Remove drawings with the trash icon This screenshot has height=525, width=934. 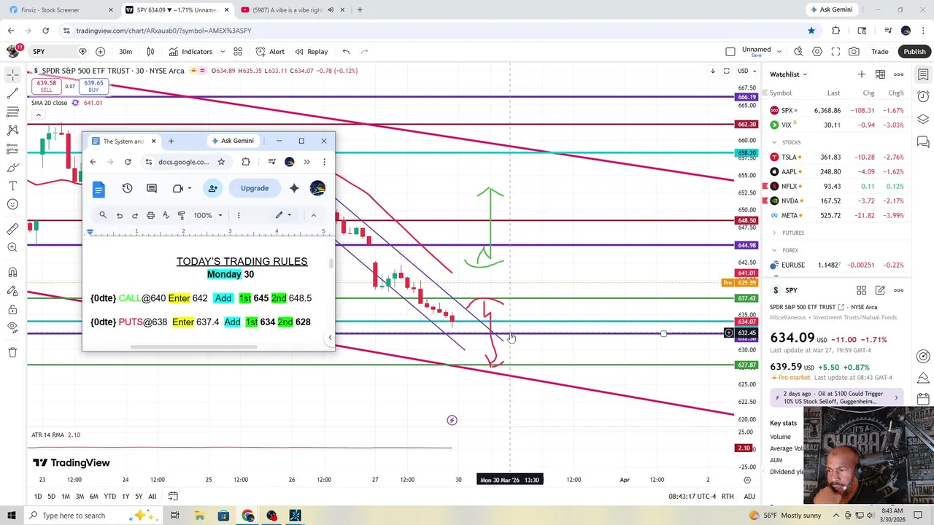pyautogui.click(x=12, y=353)
